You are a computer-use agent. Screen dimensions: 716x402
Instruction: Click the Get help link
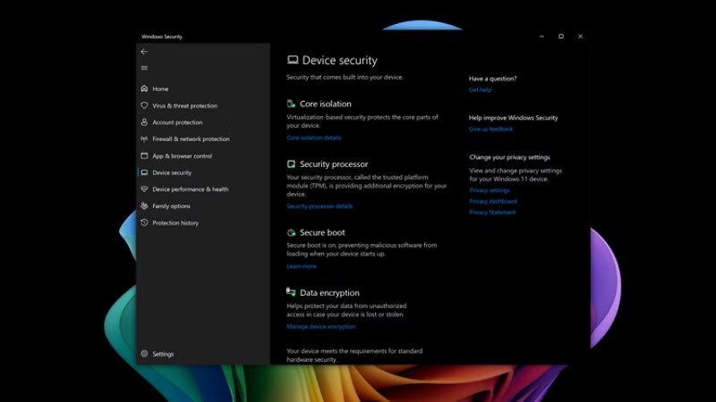click(480, 90)
